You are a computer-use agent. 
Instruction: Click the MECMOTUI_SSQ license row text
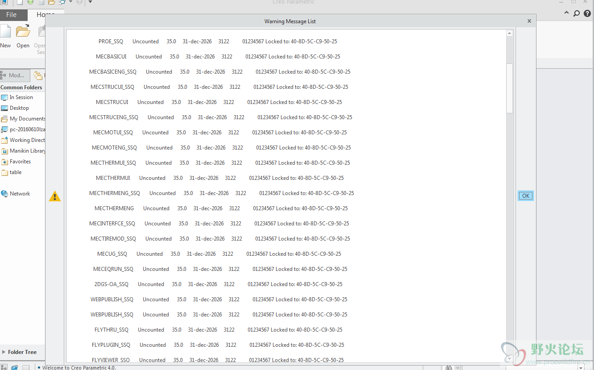(220, 133)
